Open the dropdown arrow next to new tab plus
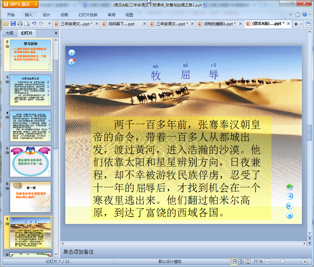Screen dimensions: 314x267 (301, 24)
